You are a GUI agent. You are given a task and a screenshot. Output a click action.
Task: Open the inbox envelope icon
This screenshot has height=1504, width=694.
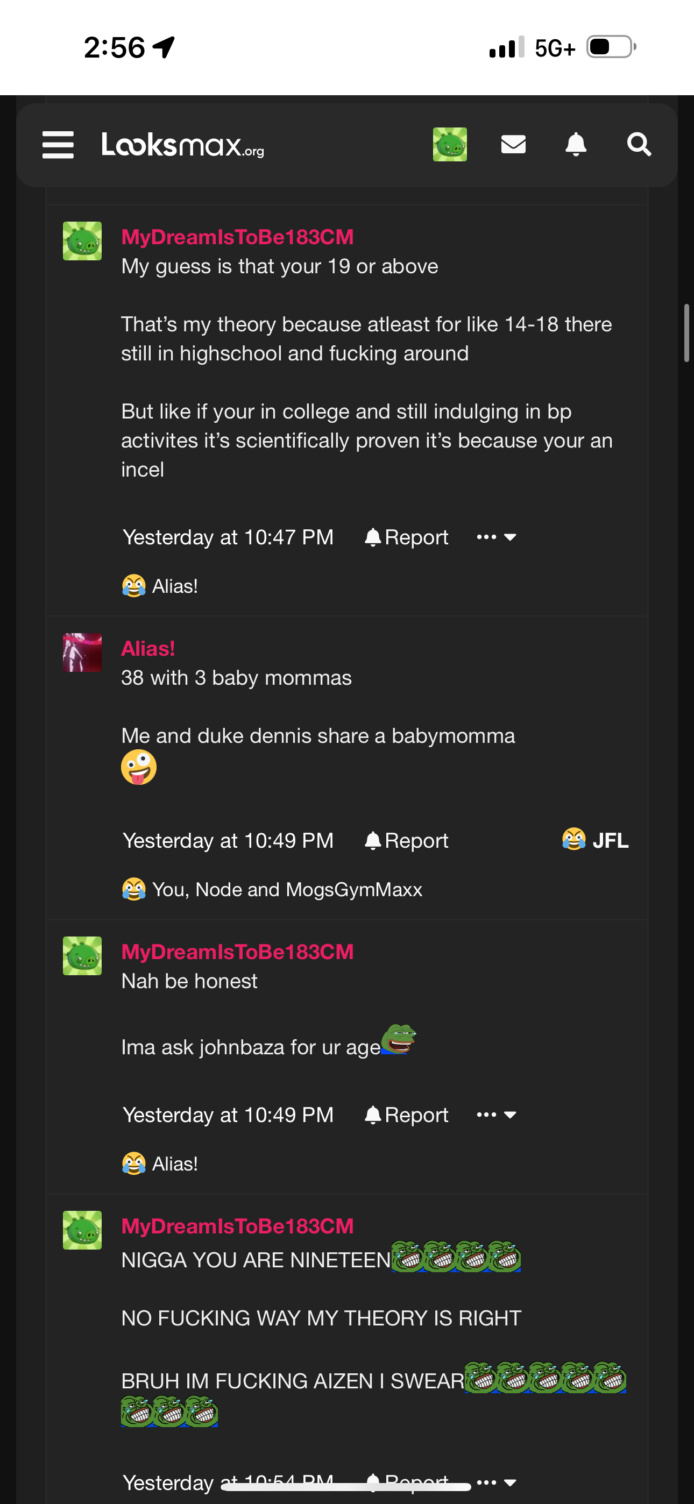(x=513, y=144)
